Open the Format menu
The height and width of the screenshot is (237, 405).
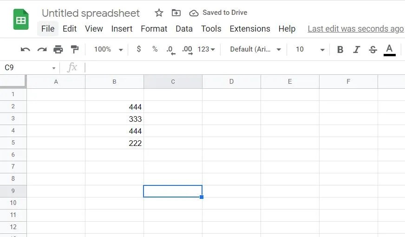coord(154,29)
